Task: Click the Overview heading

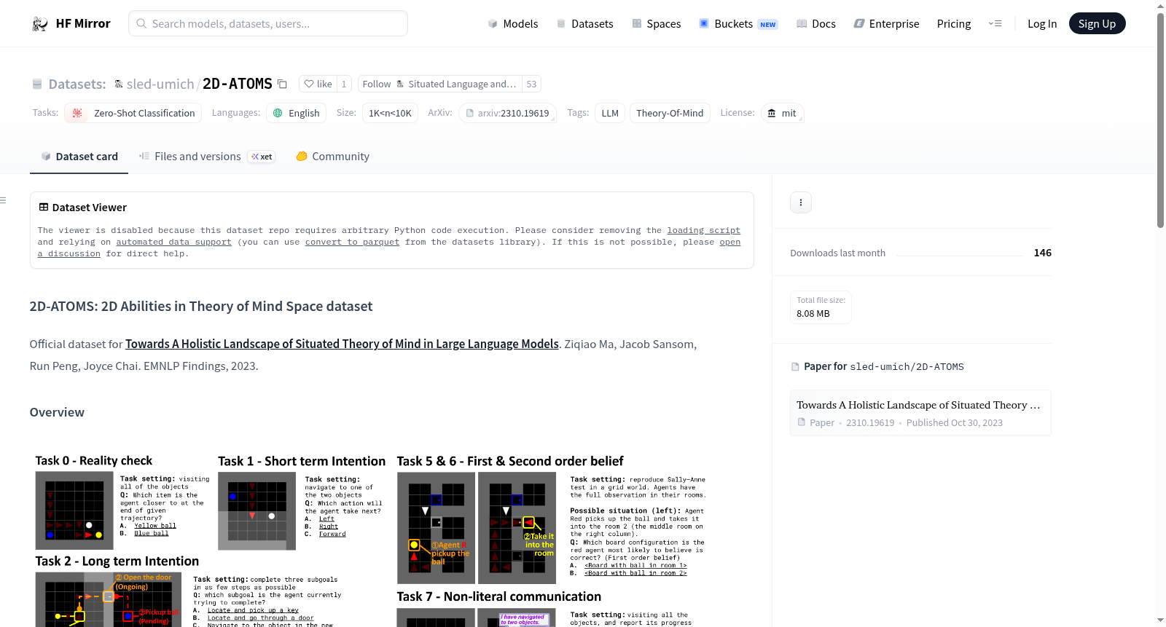Action: click(57, 412)
